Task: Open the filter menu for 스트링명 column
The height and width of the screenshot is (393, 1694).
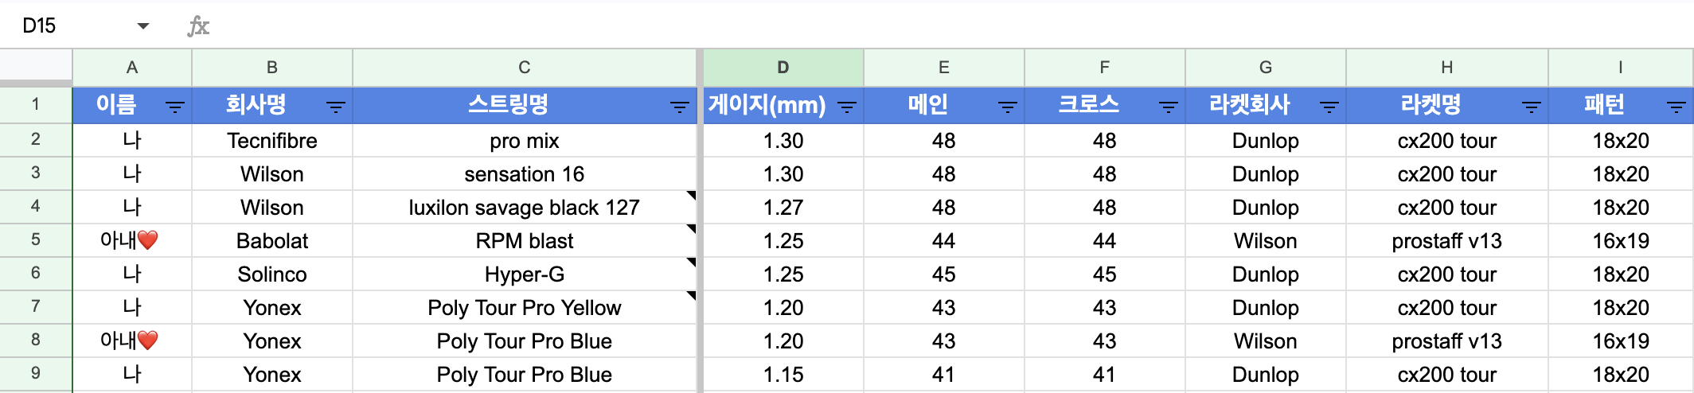Action: point(679,107)
